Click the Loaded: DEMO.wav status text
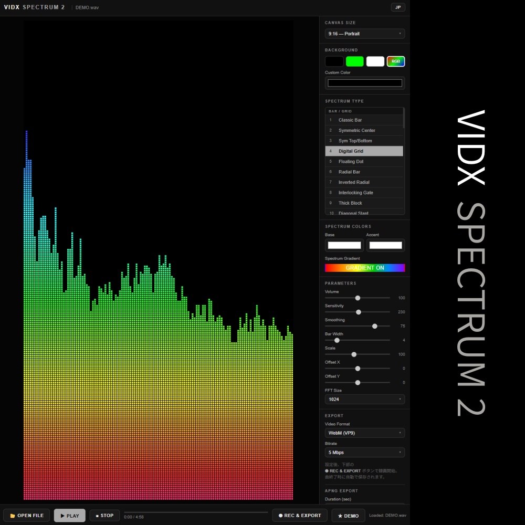Image resolution: width=525 pixels, height=525 pixels. pos(387,516)
